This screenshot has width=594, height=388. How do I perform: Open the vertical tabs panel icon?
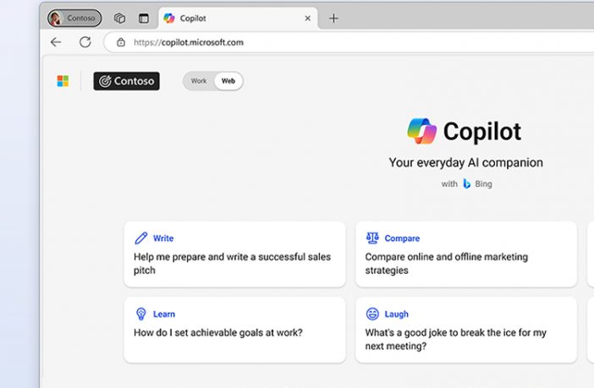(x=144, y=18)
